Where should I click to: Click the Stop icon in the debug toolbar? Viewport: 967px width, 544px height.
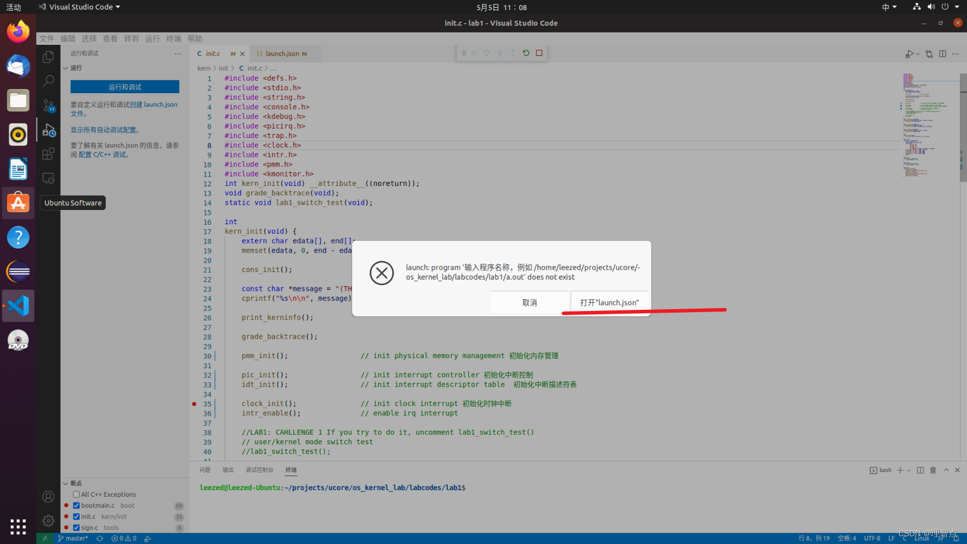539,53
